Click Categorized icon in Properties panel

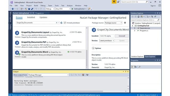[x=132, y=67]
